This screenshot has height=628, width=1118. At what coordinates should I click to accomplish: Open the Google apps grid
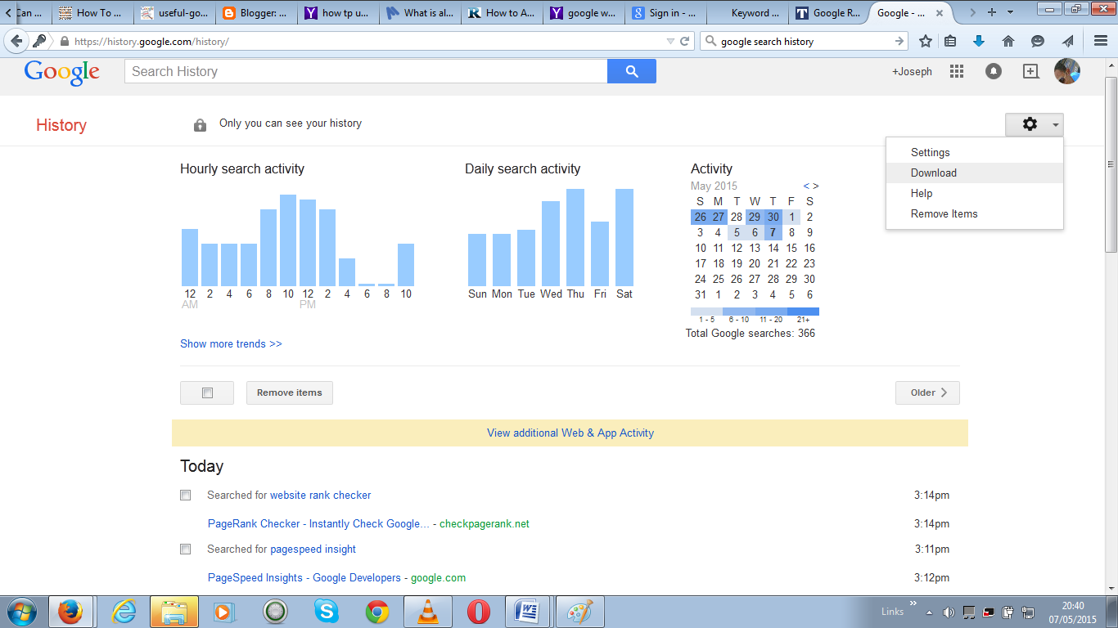click(x=956, y=71)
